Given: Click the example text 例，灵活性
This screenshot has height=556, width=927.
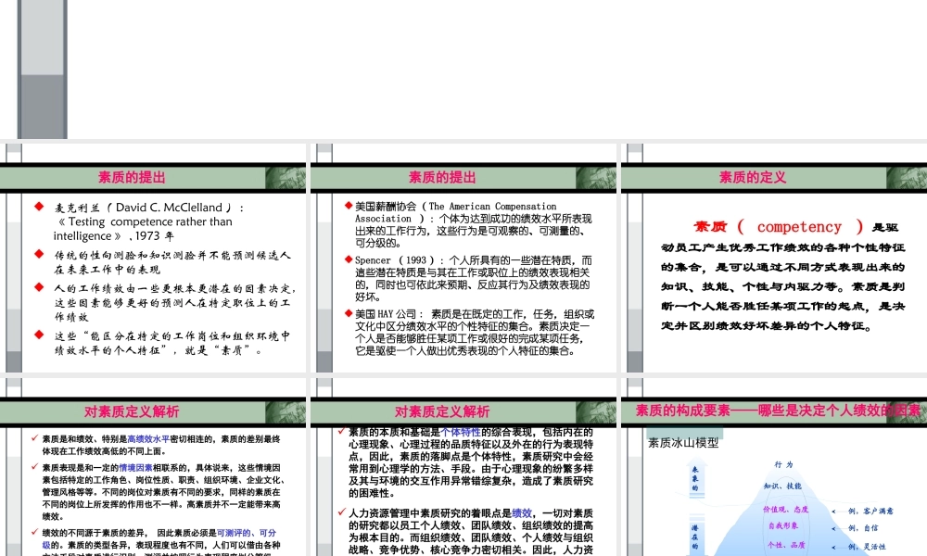Looking at the screenshot, I should (867, 547).
